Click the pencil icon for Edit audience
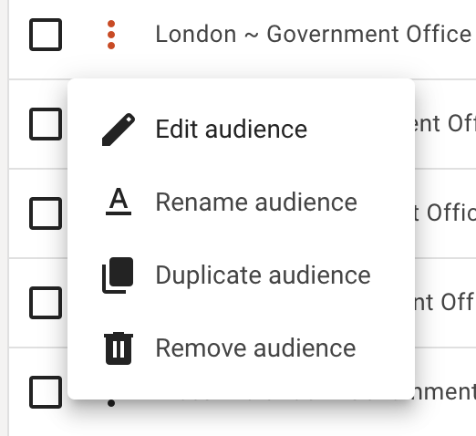 [x=119, y=130]
